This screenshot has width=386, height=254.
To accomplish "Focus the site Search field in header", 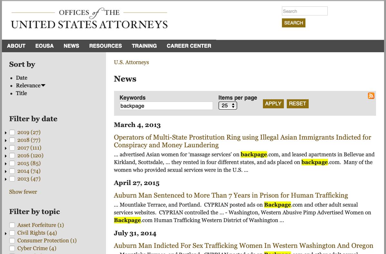I will pos(305,11).
